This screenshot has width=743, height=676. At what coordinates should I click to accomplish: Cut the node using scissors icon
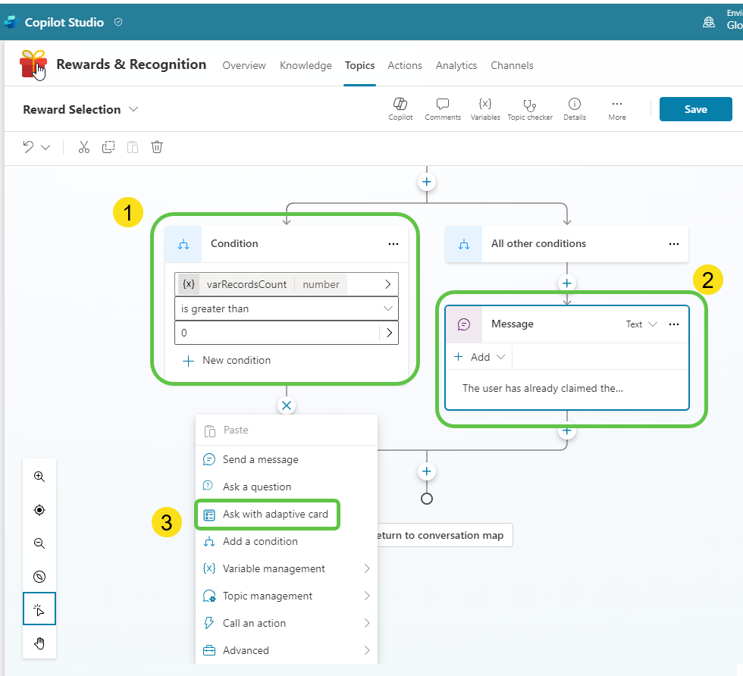point(83,147)
